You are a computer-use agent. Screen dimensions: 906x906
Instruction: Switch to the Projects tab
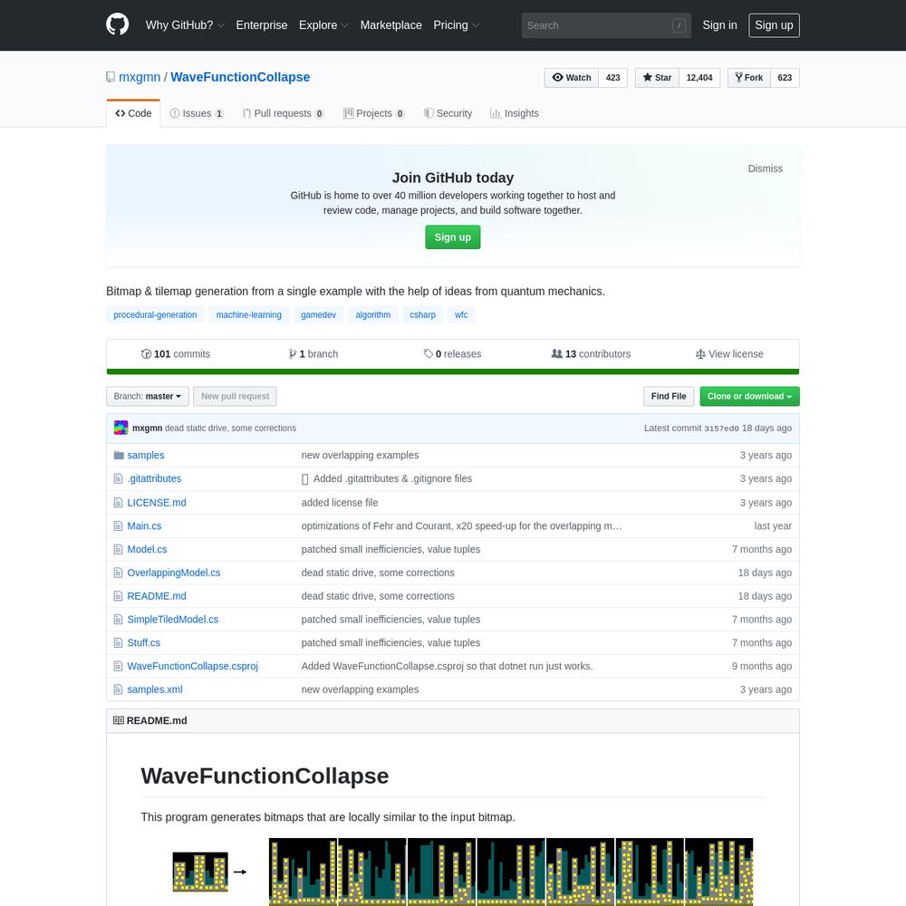click(374, 113)
